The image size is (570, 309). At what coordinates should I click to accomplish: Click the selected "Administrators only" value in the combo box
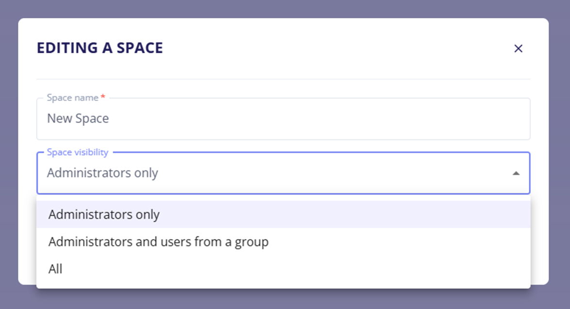[102, 173]
